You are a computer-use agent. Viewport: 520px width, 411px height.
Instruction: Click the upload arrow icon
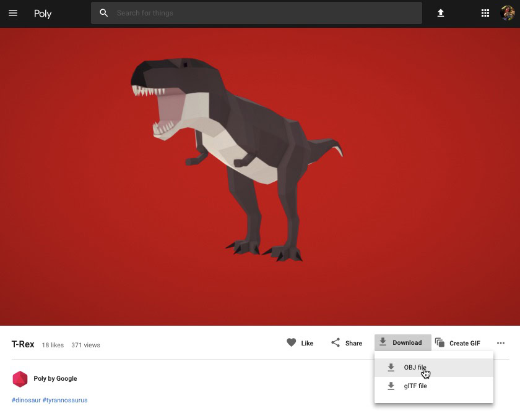point(440,13)
